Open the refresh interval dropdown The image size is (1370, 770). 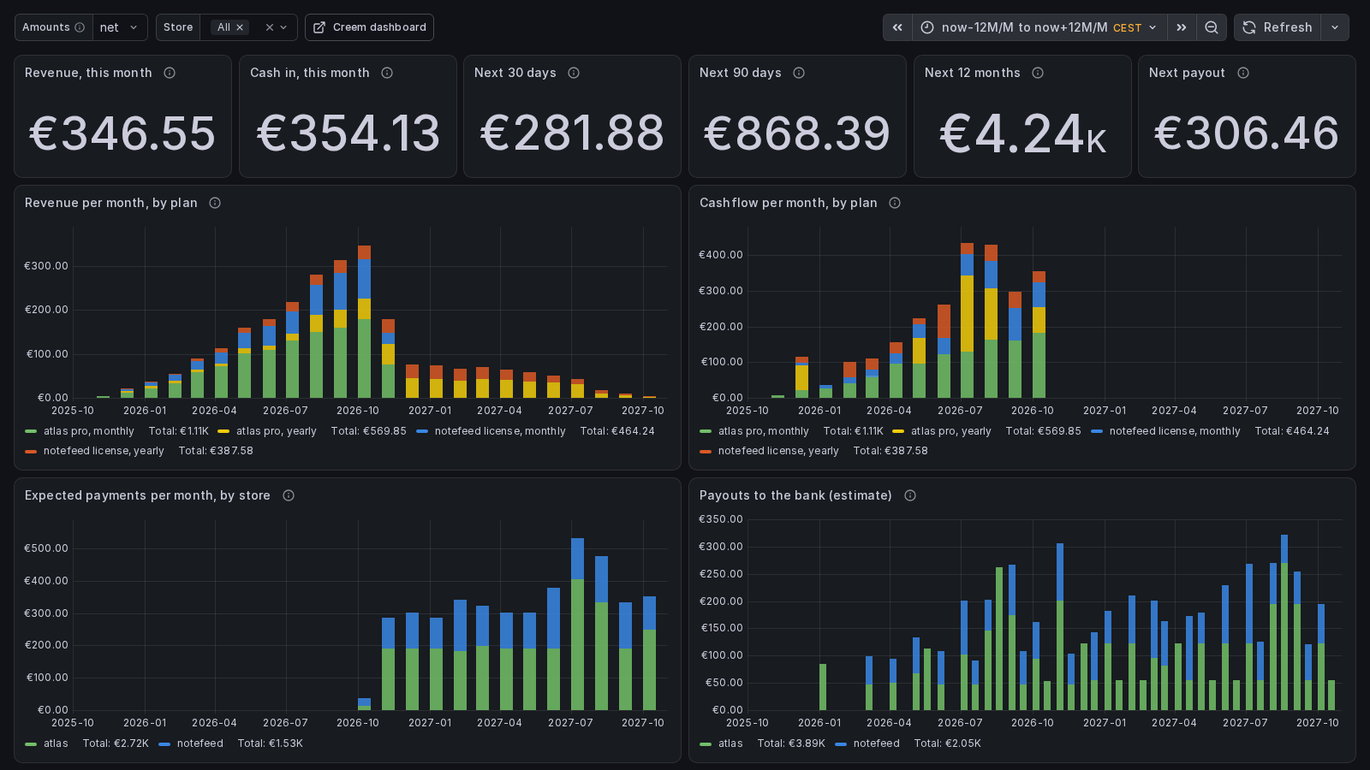click(x=1335, y=27)
